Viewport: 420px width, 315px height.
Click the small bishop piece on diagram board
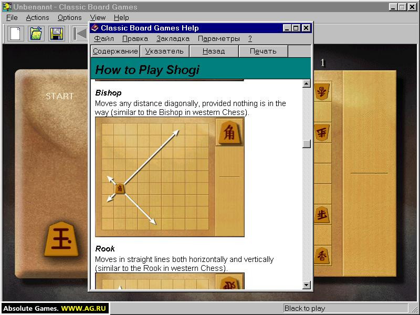coord(120,188)
